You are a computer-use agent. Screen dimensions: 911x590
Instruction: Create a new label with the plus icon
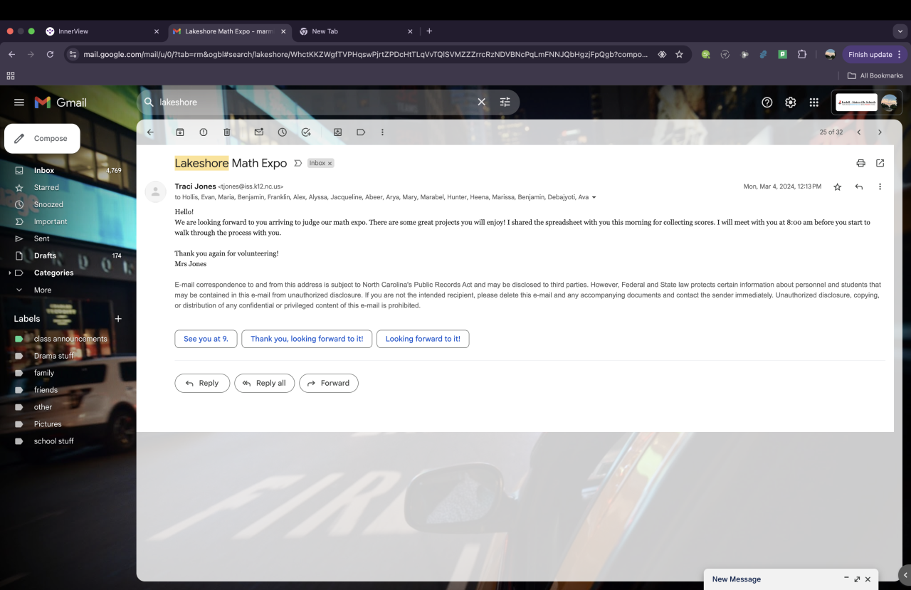click(x=118, y=319)
